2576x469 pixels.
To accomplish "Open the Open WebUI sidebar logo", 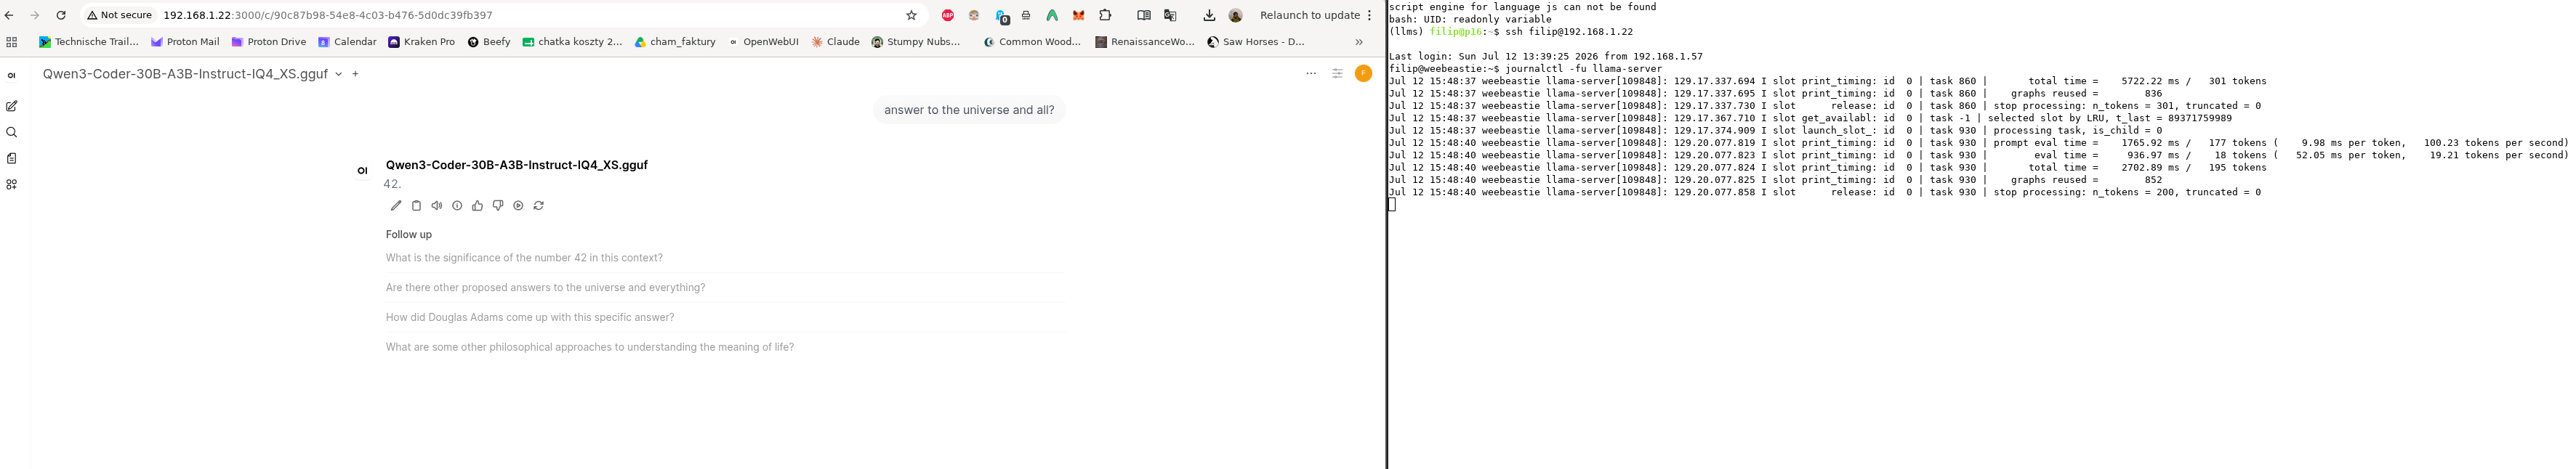I will [x=12, y=76].
